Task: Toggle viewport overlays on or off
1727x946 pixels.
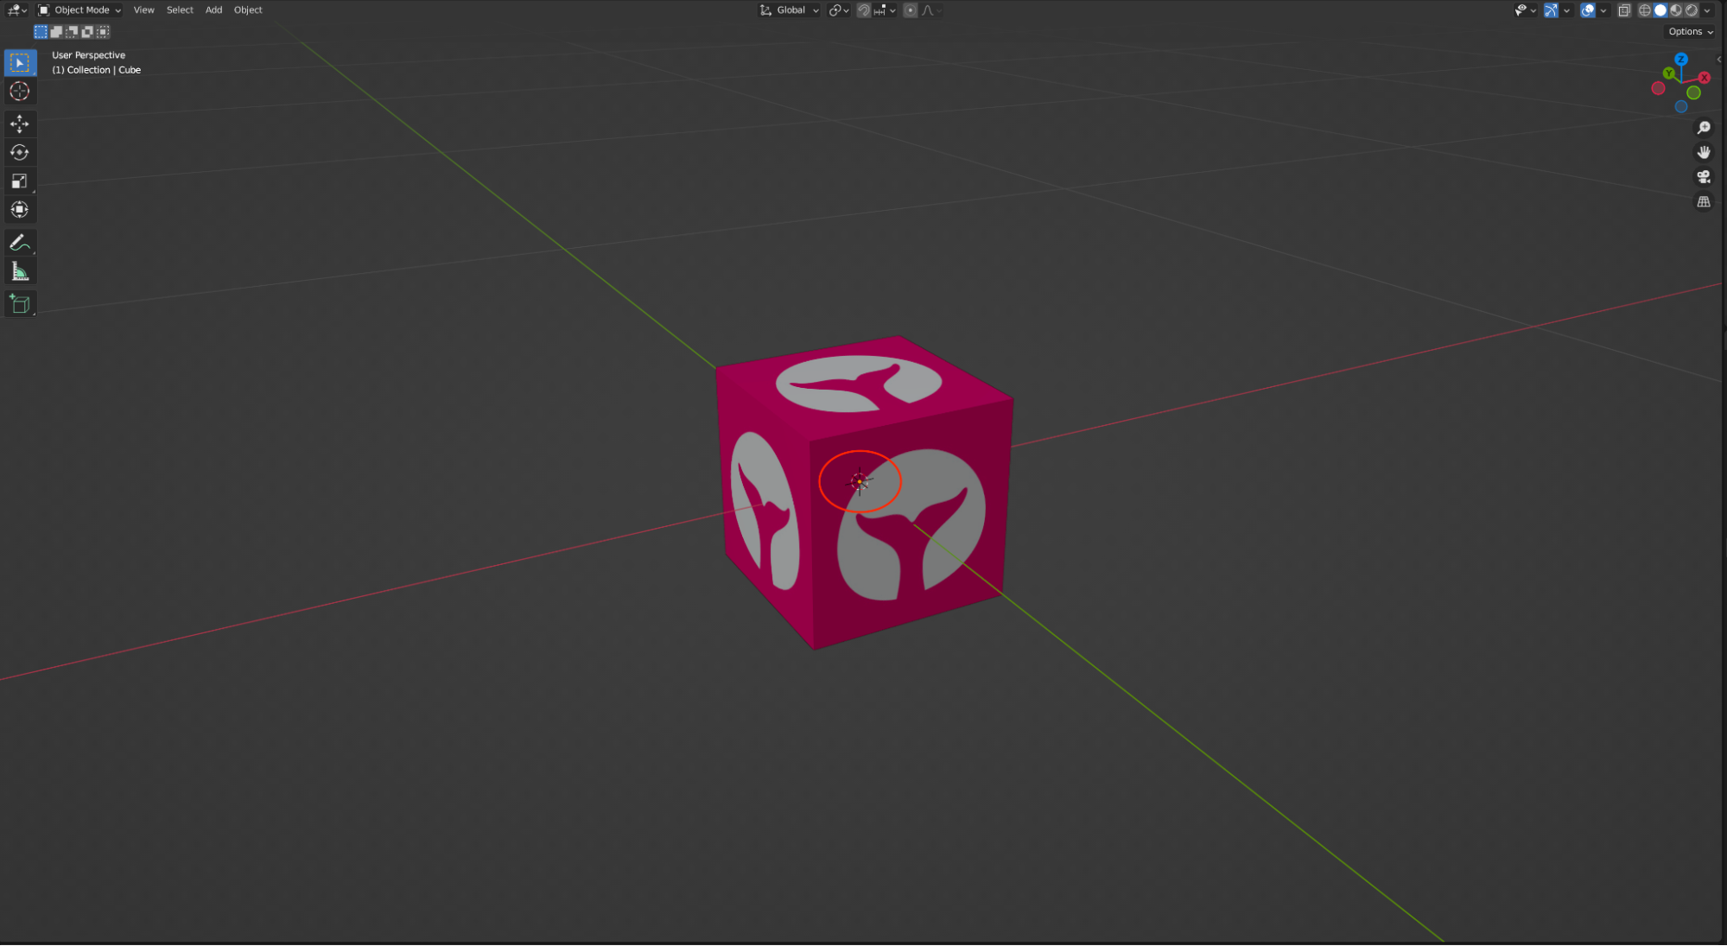Action: pos(1587,10)
